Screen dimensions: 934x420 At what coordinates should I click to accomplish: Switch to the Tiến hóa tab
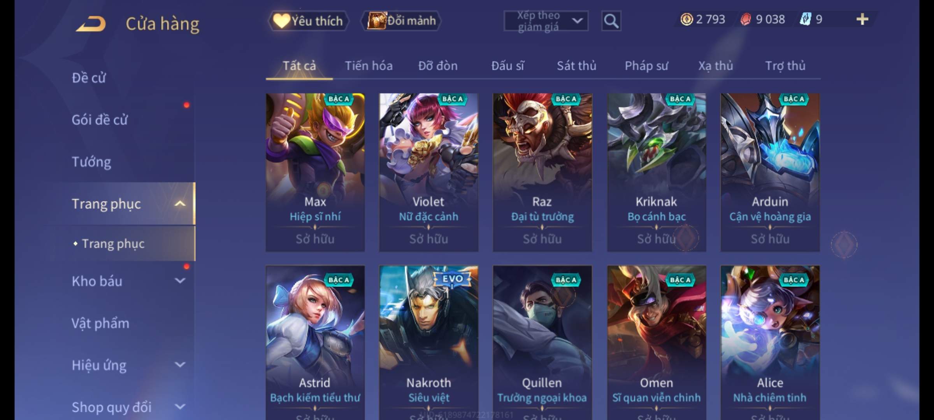(x=369, y=66)
